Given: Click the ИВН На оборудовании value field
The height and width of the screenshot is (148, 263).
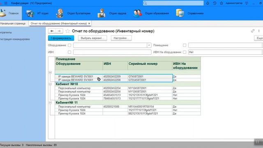Looking at the screenshot, I should pyautogui.click(x=225, y=52).
